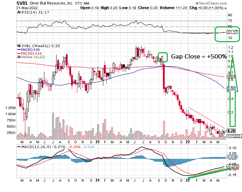
Task: Click the 31.17 RSI value tag on the axis
Action: (232, 32)
